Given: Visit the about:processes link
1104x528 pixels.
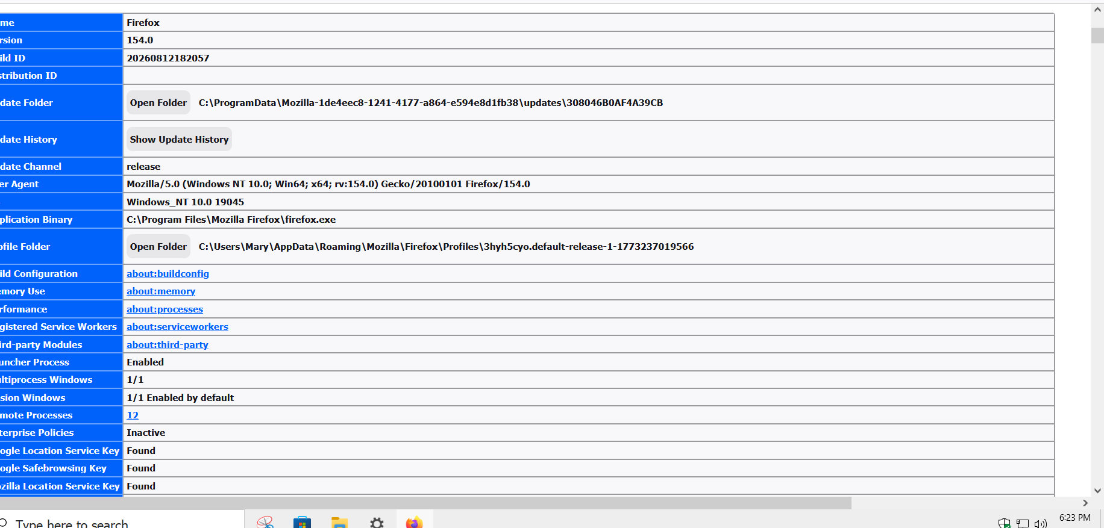Looking at the screenshot, I should (x=165, y=309).
